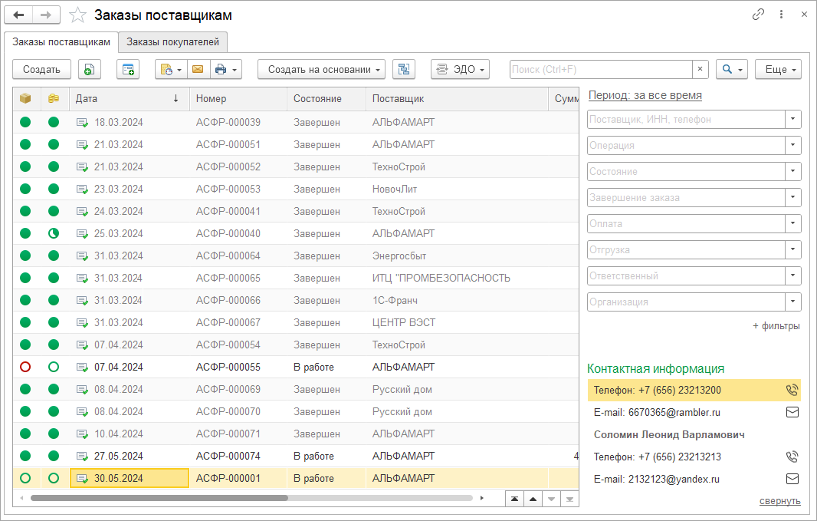The image size is (817, 521).
Task: Click the red status circle in order АСФР-000055
Action: (25, 368)
